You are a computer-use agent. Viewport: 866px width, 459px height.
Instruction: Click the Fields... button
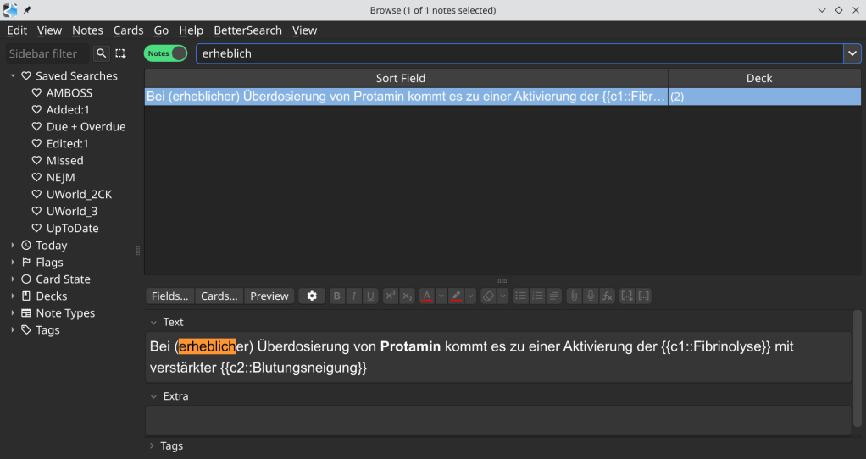pos(169,296)
